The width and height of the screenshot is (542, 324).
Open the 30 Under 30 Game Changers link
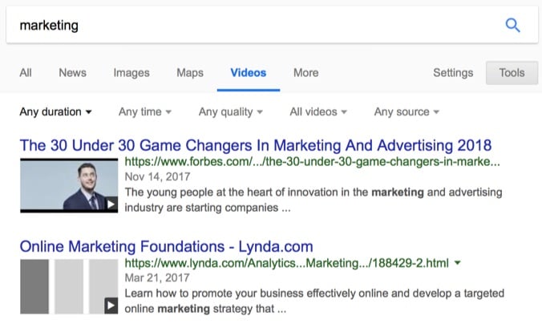(x=256, y=145)
